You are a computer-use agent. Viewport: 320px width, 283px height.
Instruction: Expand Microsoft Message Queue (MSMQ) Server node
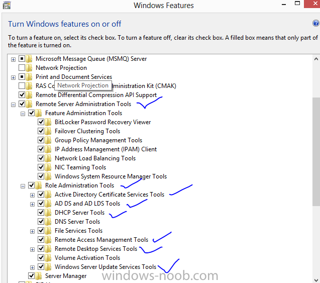pyautogui.click(x=13, y=59)
